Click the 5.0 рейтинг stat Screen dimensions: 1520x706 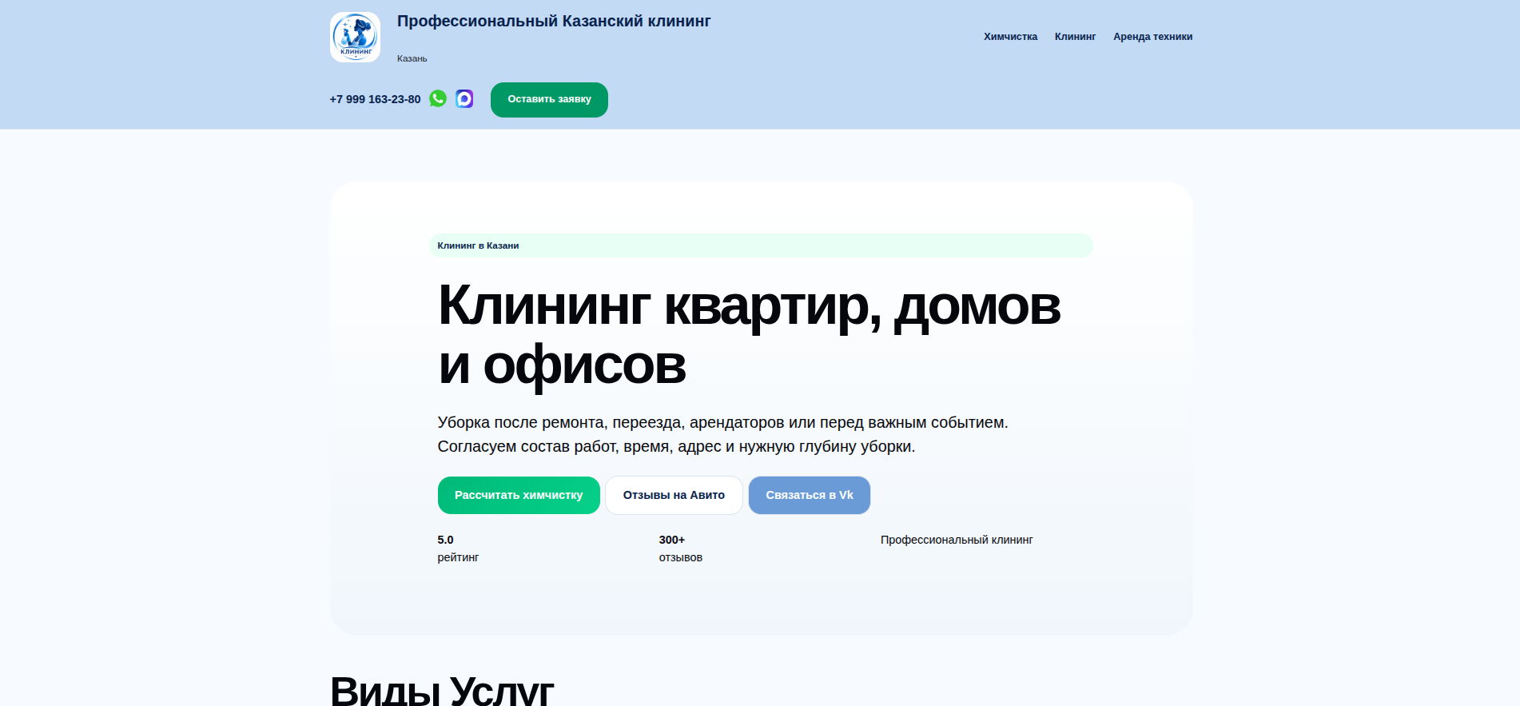click(458, 548)
